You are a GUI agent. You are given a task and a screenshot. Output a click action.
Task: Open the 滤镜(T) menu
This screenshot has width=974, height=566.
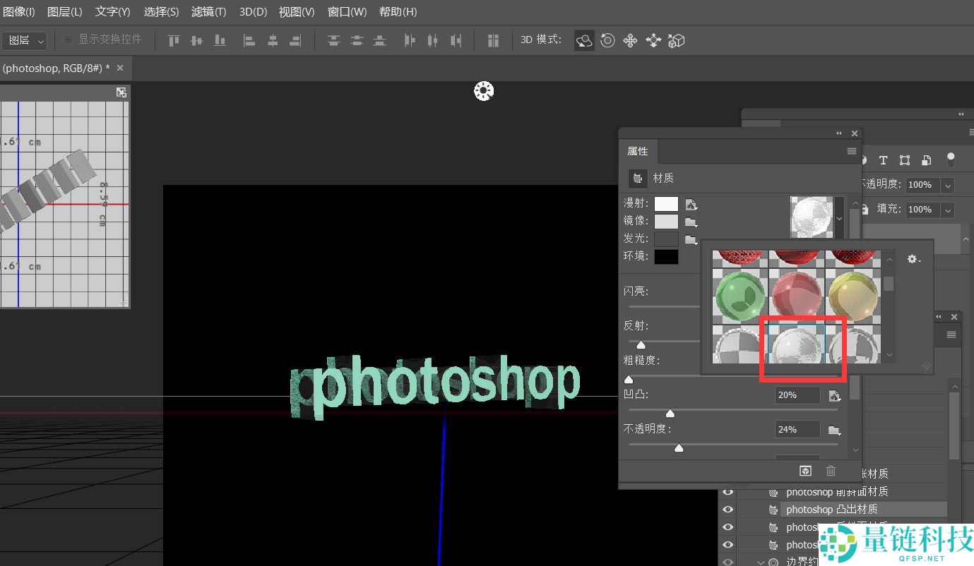tap(208, 12)
